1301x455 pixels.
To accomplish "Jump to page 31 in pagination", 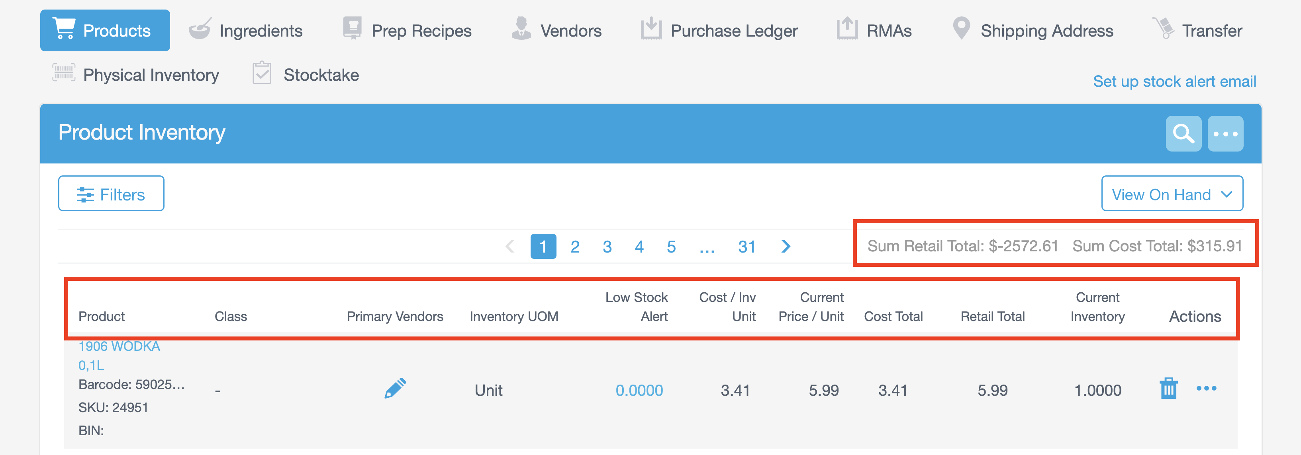I will point(747,247).
